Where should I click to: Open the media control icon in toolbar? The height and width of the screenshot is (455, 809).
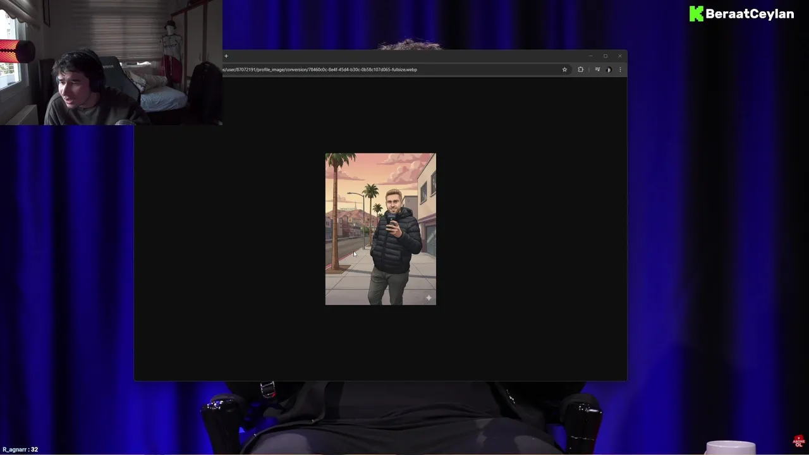[597, 70]
